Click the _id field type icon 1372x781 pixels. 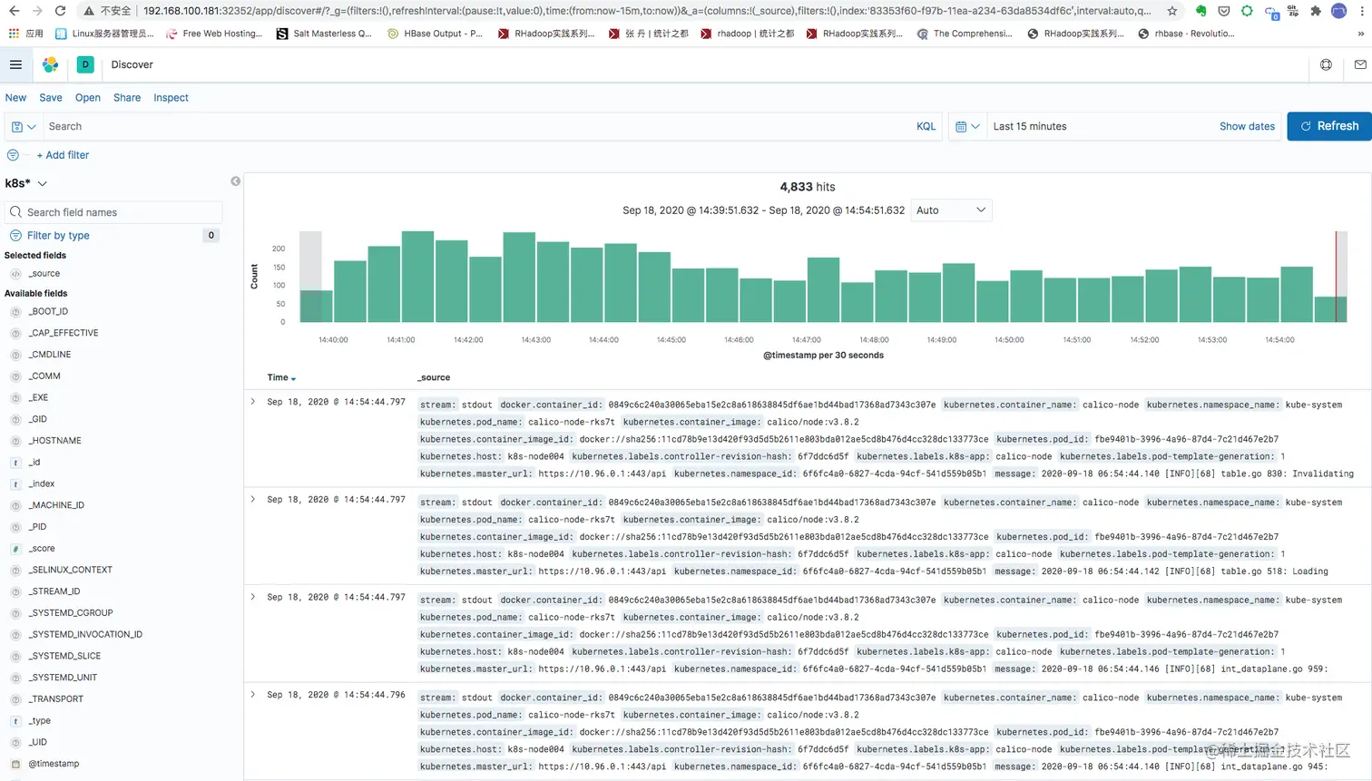click(x=15, y=463)
